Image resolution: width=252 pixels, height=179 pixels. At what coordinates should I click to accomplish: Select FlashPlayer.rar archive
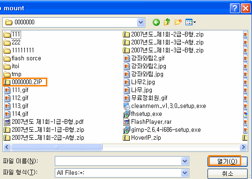click(x=148, y=122)
